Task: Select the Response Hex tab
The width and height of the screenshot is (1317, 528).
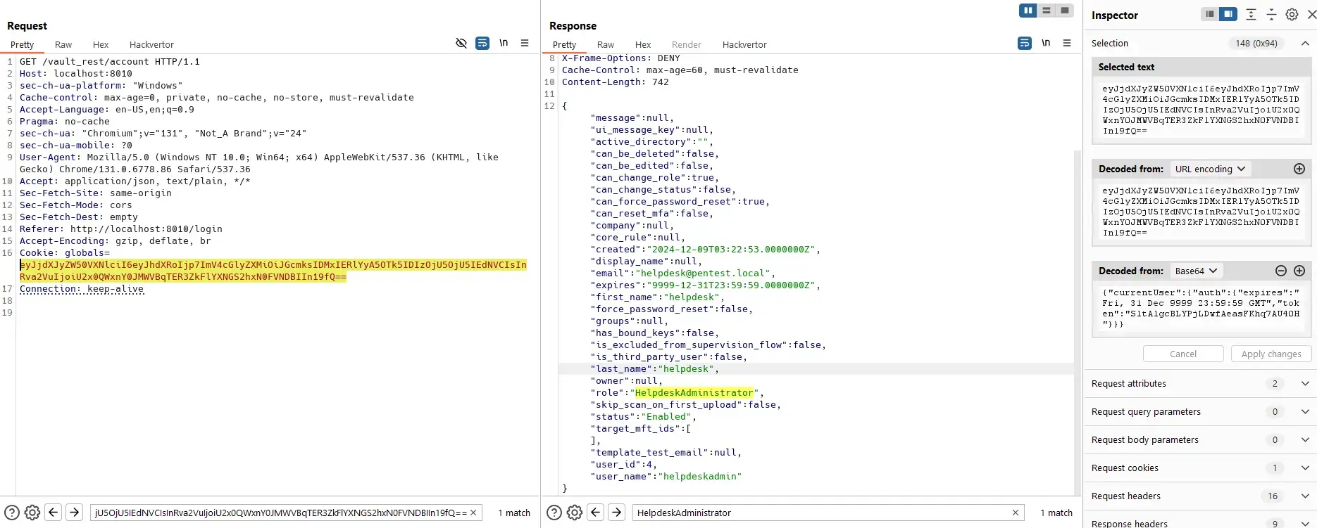Action: pyautogui.click(x=643, y=44)
